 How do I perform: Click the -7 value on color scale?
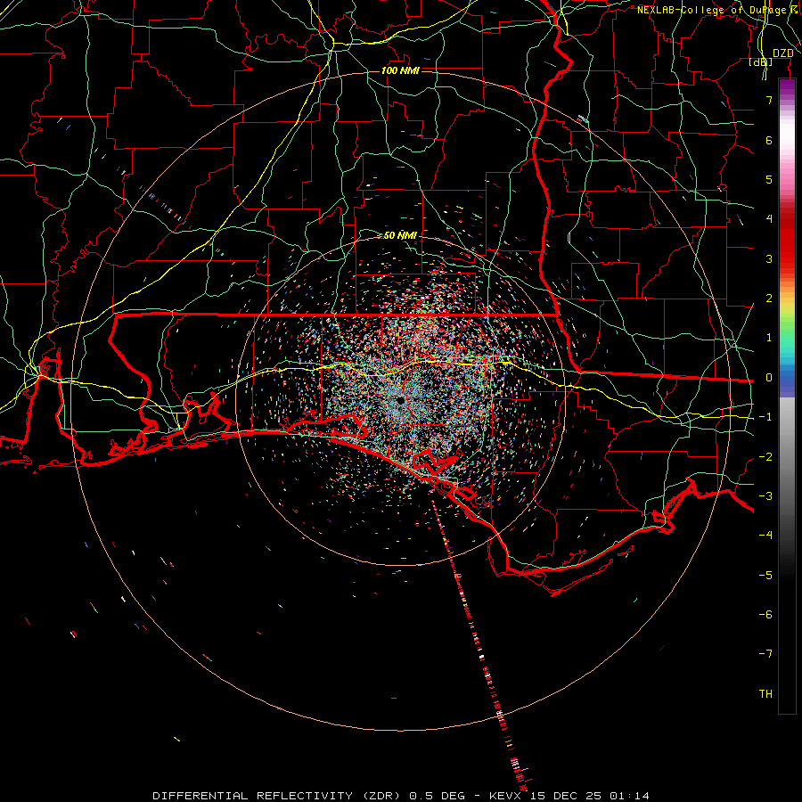(765, 654)
